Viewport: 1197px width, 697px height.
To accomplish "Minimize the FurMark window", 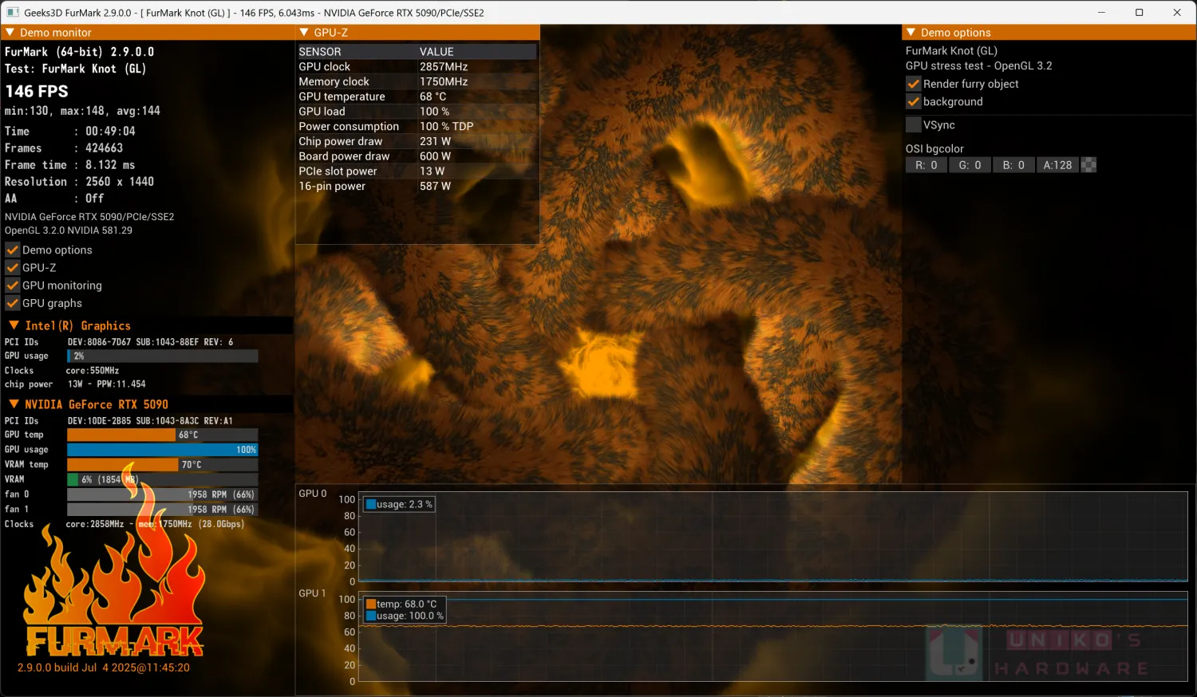I will 1101,13.
